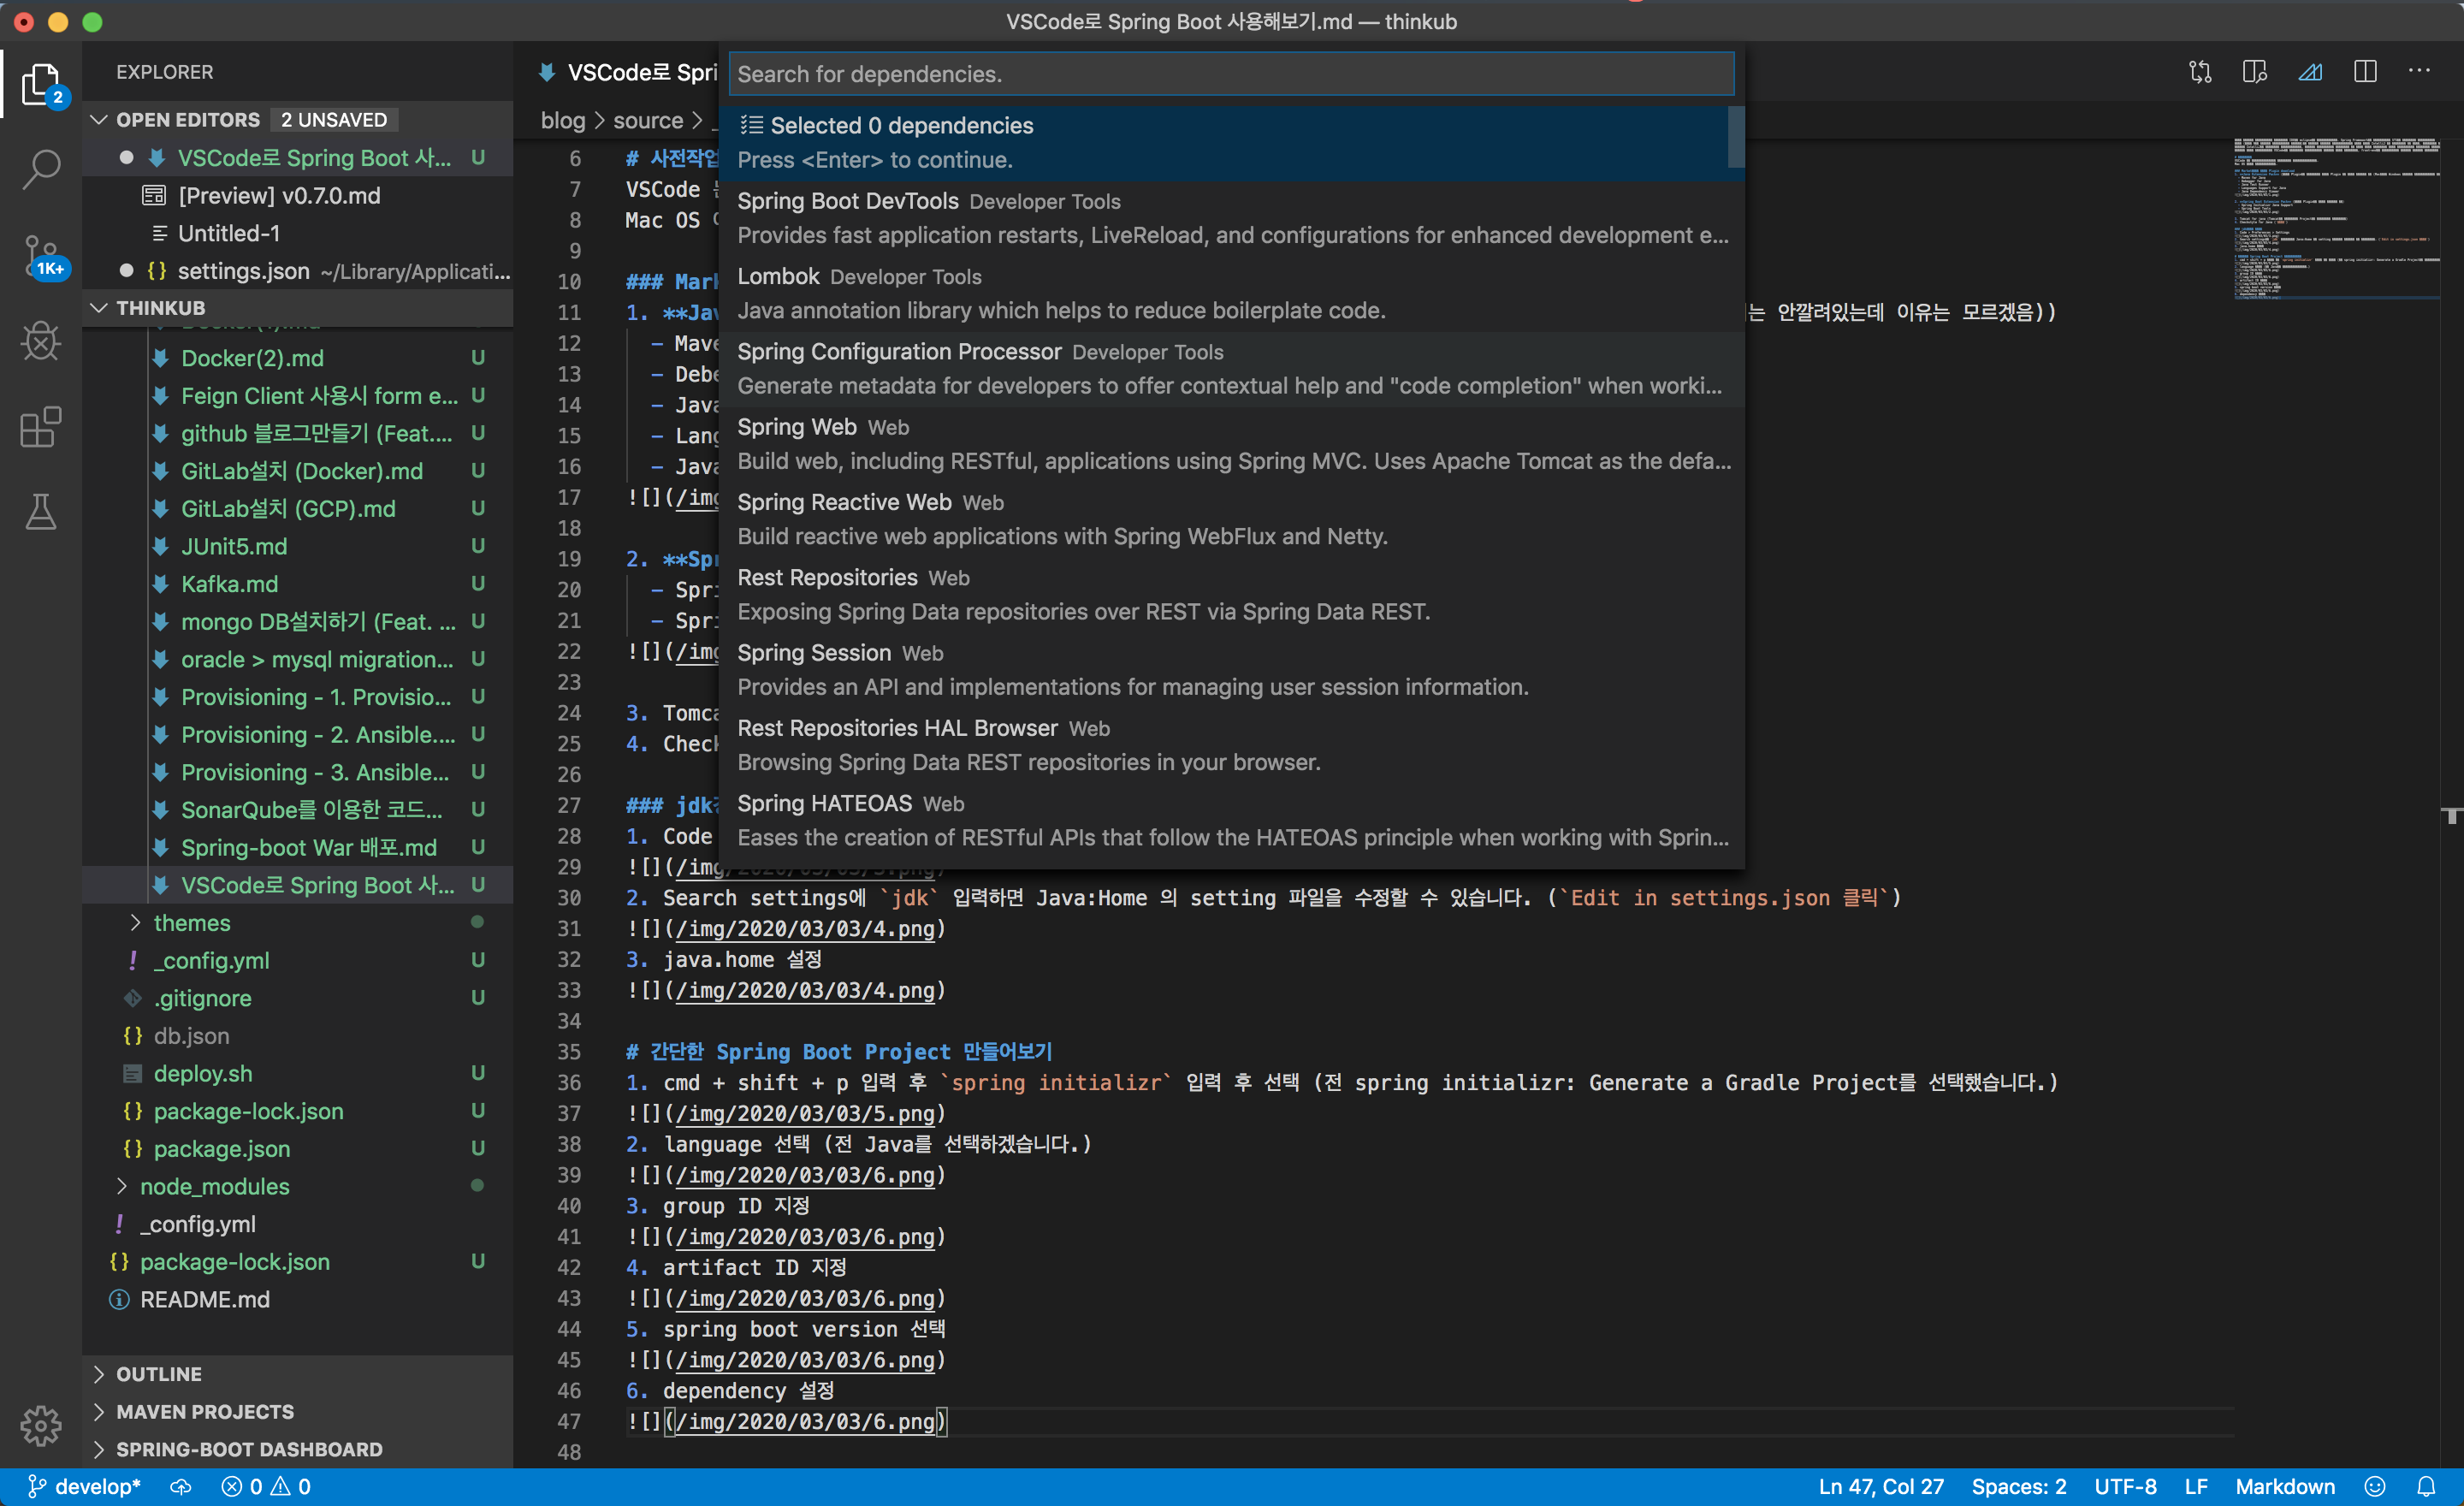Open errors and warnings count
This screenshot has width=2464, height=1506.
(x=266, y=1487)
